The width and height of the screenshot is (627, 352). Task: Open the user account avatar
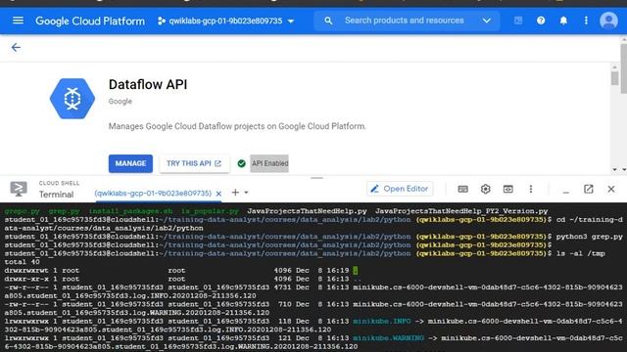click(608, 21)
